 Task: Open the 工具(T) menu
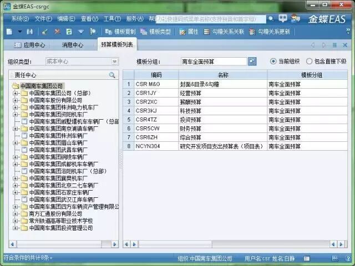[112, 19]
